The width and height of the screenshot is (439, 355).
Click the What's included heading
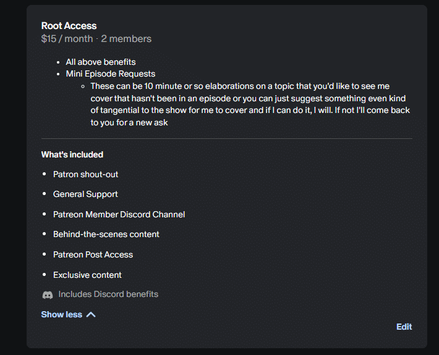tap(72, 154)
